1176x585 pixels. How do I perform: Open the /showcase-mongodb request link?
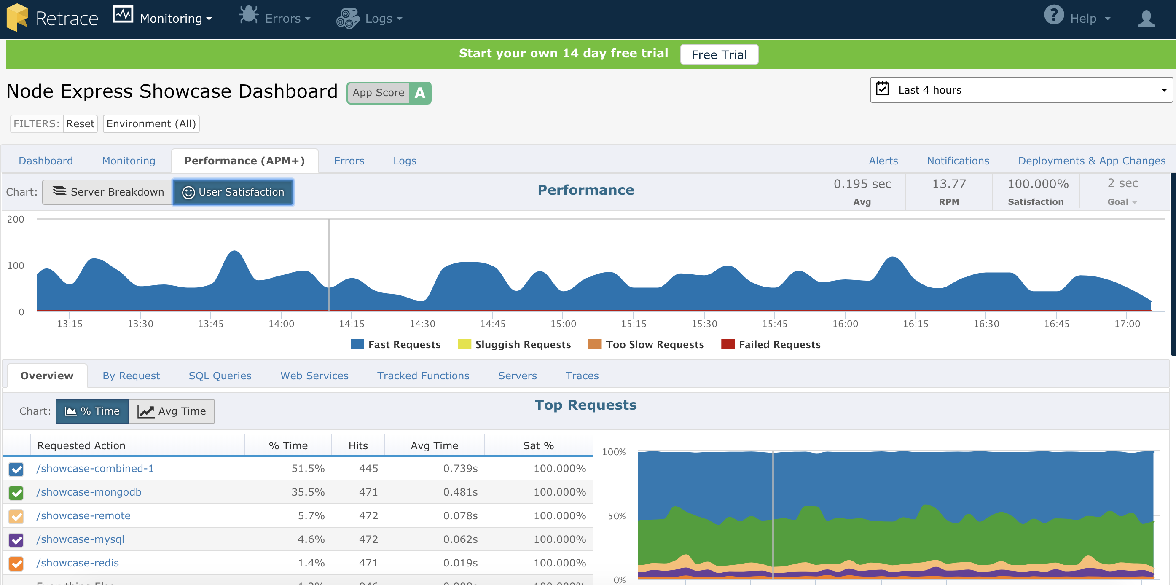(89, 492)
